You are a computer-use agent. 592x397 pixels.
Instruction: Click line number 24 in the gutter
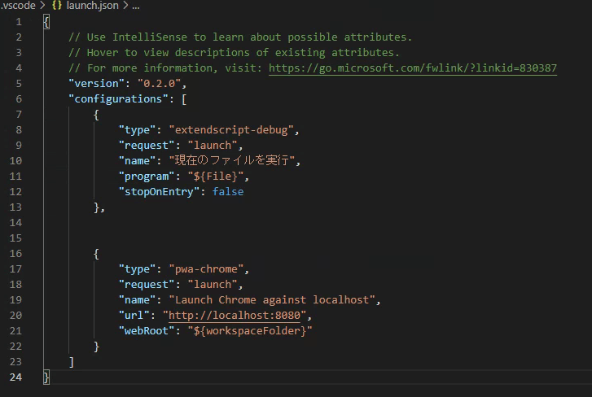point(18,377)
